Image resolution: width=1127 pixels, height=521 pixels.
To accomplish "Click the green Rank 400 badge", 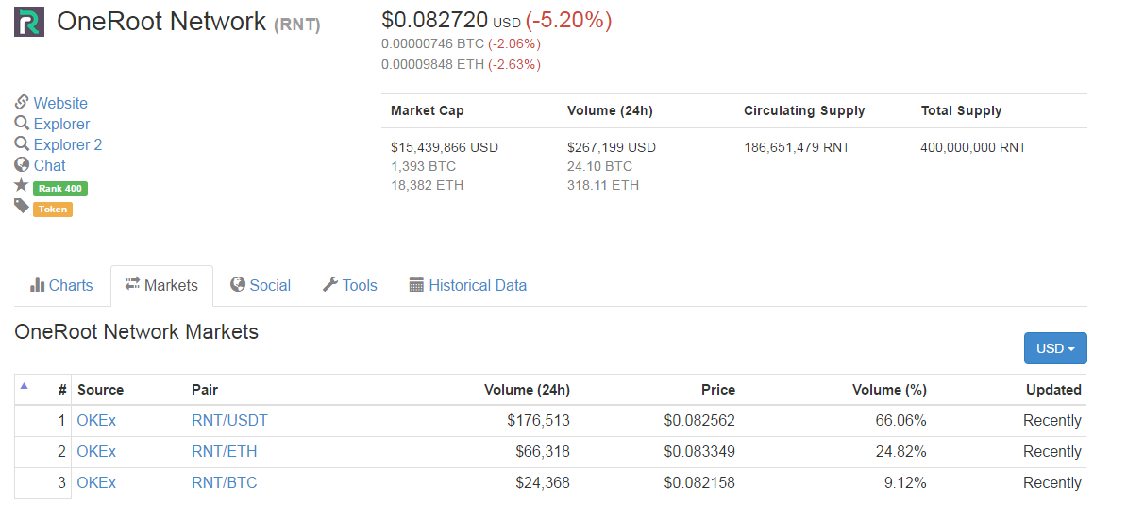I will tap(60, 189).
